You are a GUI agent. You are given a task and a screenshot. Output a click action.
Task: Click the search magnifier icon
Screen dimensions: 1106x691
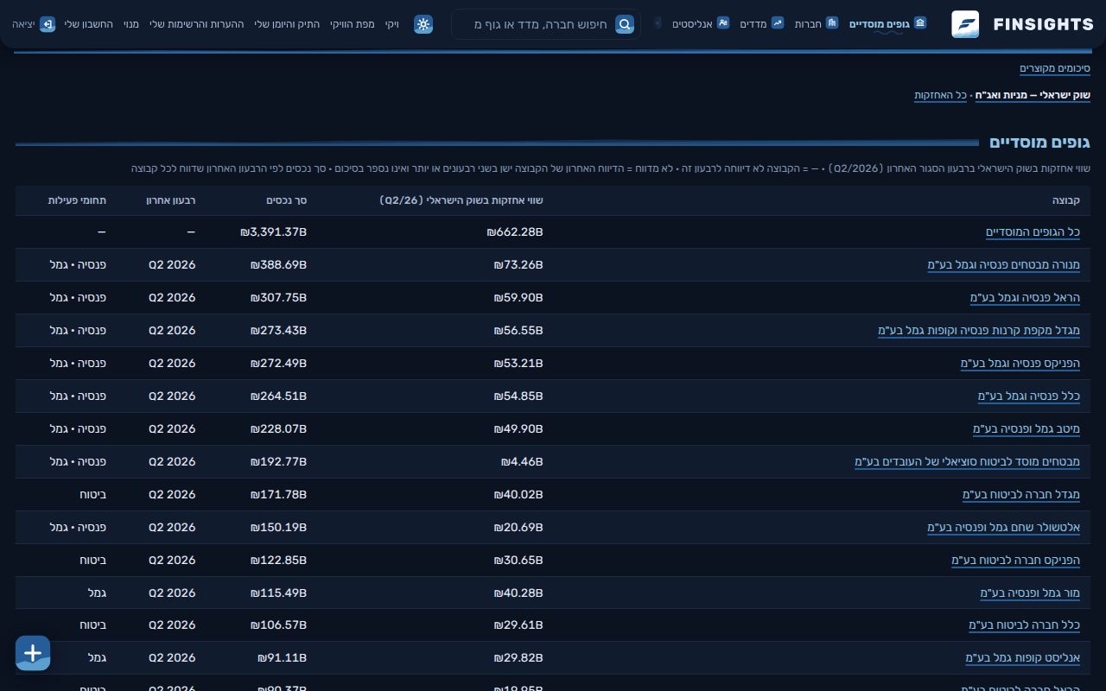point(625,24)
